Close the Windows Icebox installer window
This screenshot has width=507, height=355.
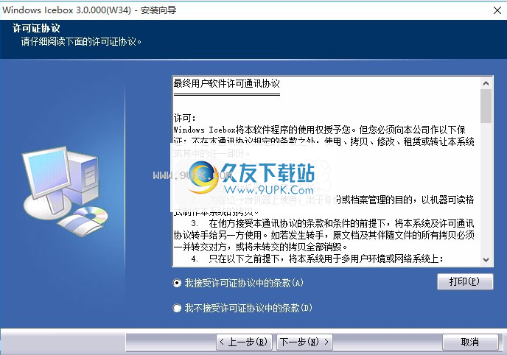click(497, 10)
